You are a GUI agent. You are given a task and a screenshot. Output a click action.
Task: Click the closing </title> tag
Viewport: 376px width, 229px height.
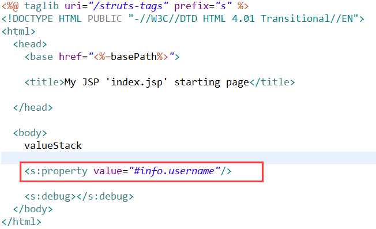[x=272, y=82]
